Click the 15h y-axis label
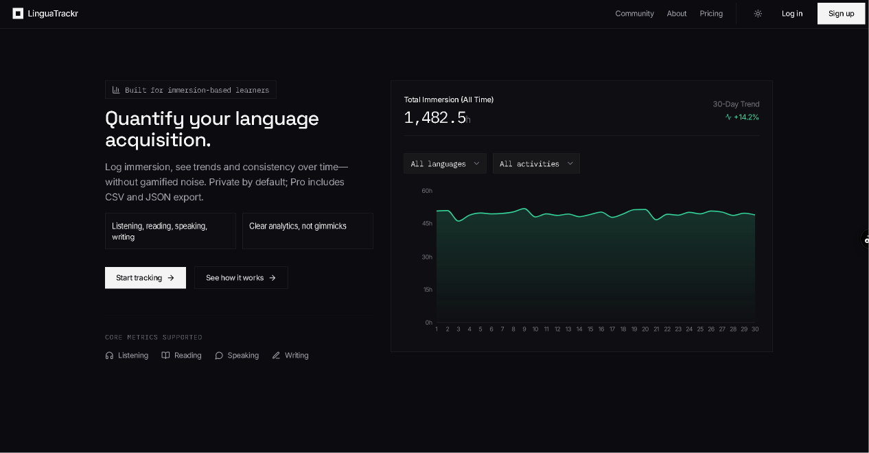Image resolution: width=869 pixels, height=453 pixels. pyautogui.click(x=428, y=290)
